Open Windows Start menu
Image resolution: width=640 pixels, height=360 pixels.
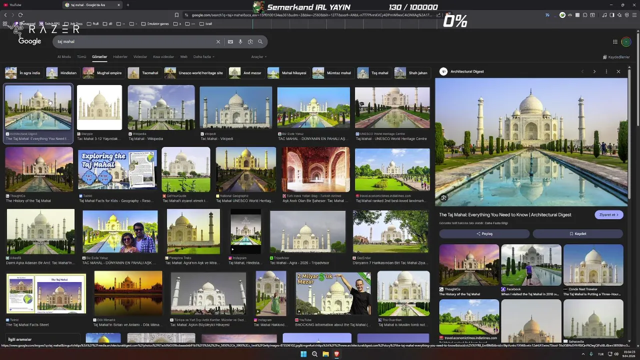[303, 354]
